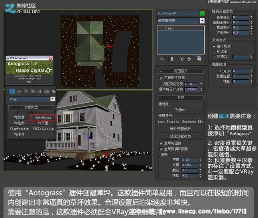Screen dimensions: 258x218
Task: Click the VRSCollision button
Action: tap(43, 129)
